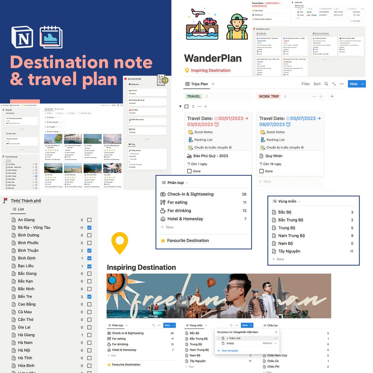The height and width of the screenshot is (373, 373).
Task: Click the page icon beside Quy Nhơn
Action: (x=261, y=156)
